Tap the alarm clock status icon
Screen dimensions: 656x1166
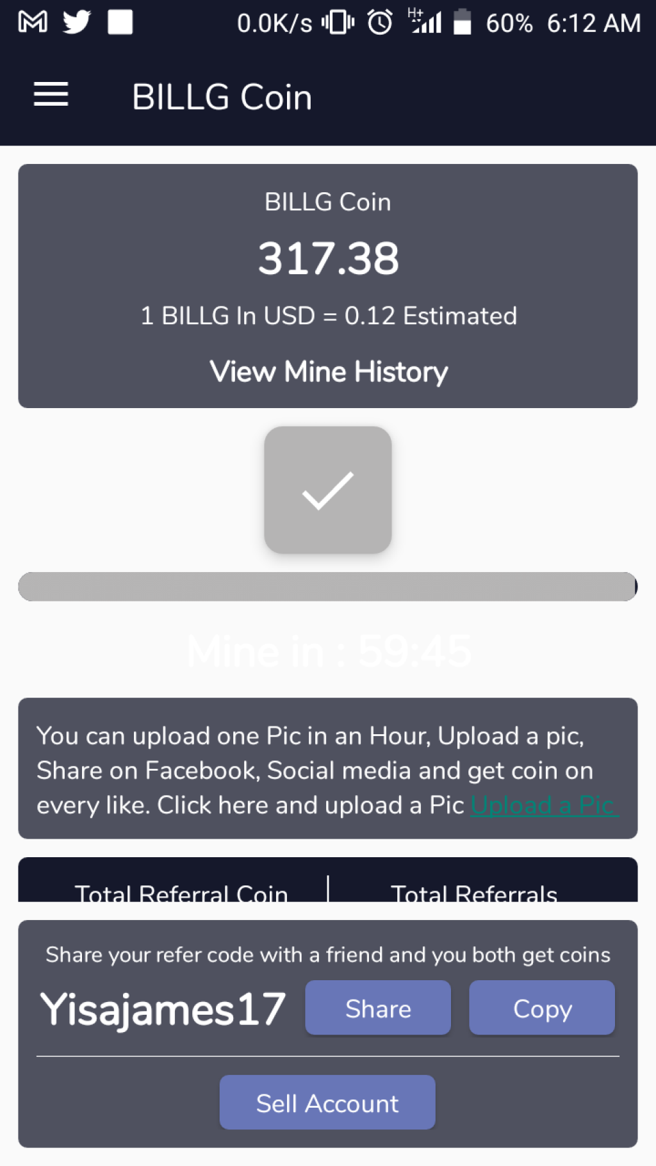click(380, 22)
